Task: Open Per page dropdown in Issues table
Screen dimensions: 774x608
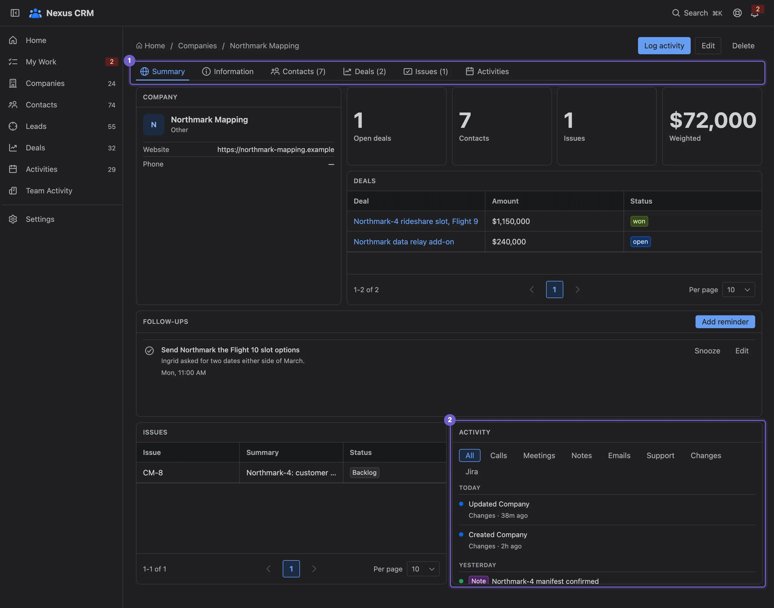Action: tap(423, 569)
